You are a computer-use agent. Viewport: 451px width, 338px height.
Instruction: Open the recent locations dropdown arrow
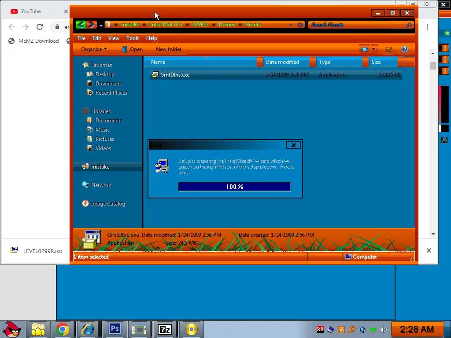tap(101, 26)
